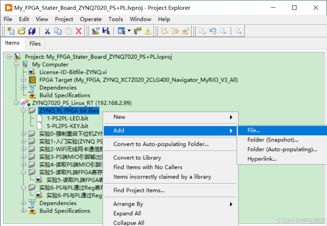This screenshot has width=327, height=226.
Task: Click the Paste clipboard icon
Action: (68, 31)
